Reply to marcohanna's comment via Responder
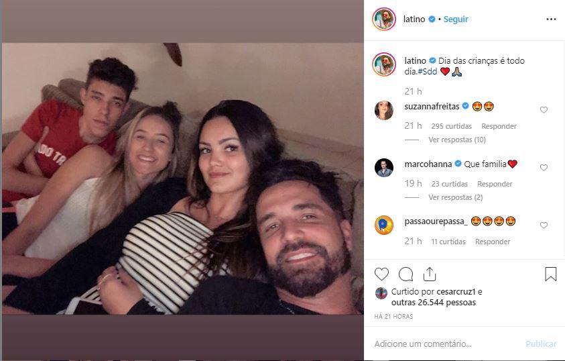Screen dimensions: 565x361 495,184
